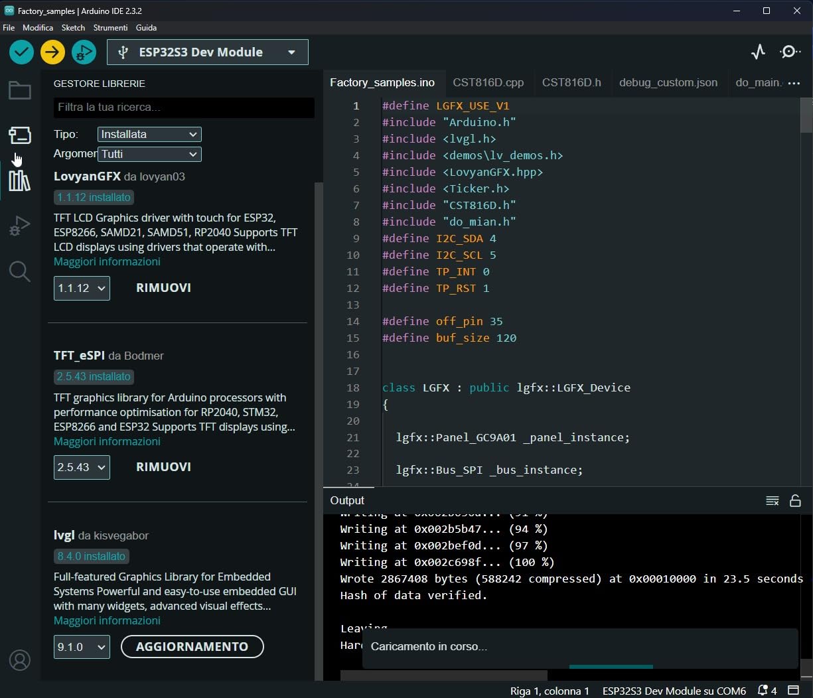813x698 pixels.
Task: Open the ESP32S3 Dev Module board selector
Action: click(208, 52)
